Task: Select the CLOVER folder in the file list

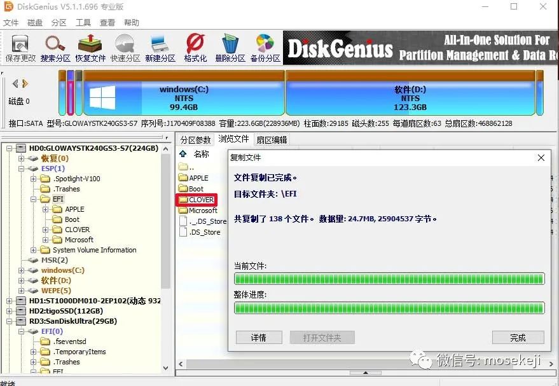Action: click(199, 199)
